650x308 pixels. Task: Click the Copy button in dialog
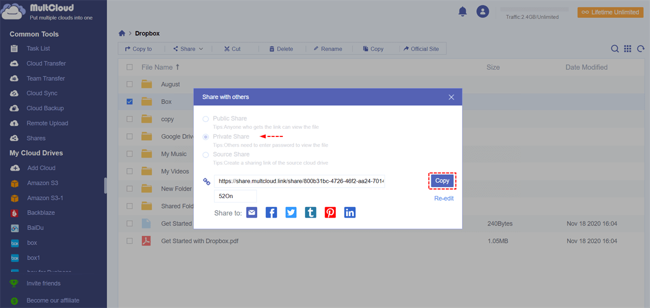[443, 181]
